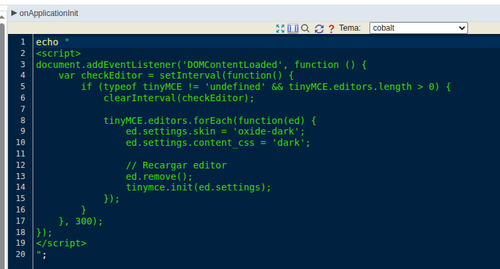This screenshot has height=269, width=500.
Task: Open the Tema dropdown showing cobalt
Action: point(418,28)
